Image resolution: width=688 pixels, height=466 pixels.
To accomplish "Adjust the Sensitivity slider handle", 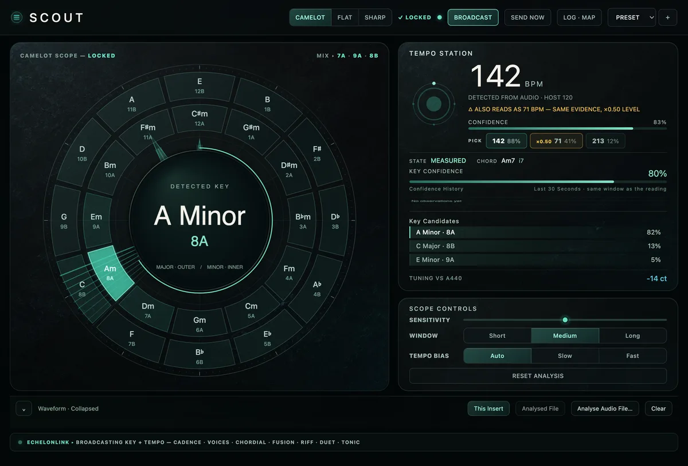I will (565, 320).
